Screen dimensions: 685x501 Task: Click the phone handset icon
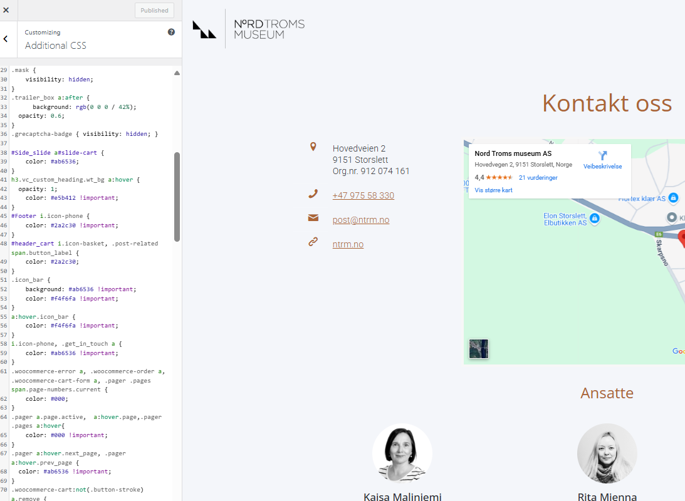[313, 194]
